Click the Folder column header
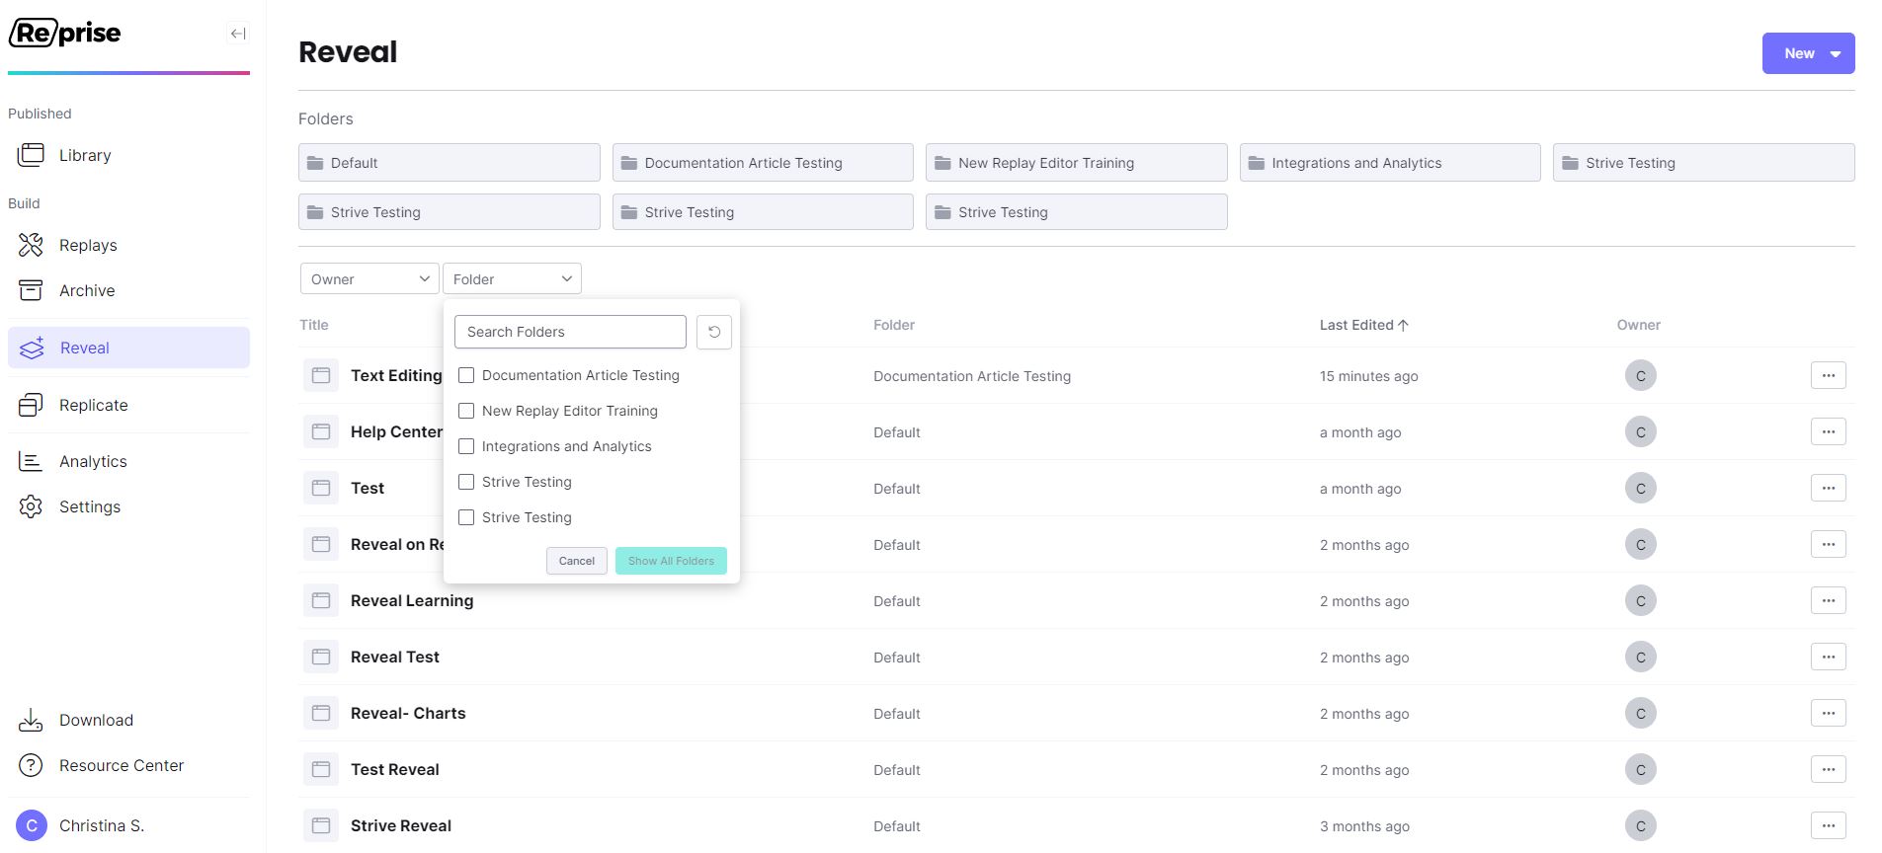This screenshot has width=1882, height=853. click(894, 325)
